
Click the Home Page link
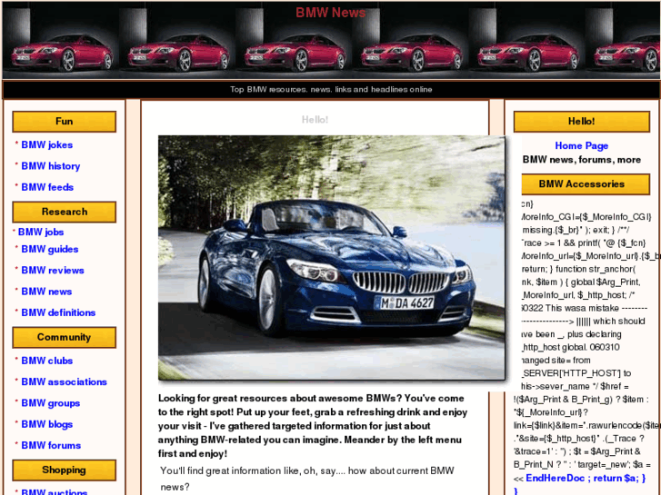coord(581,145)
